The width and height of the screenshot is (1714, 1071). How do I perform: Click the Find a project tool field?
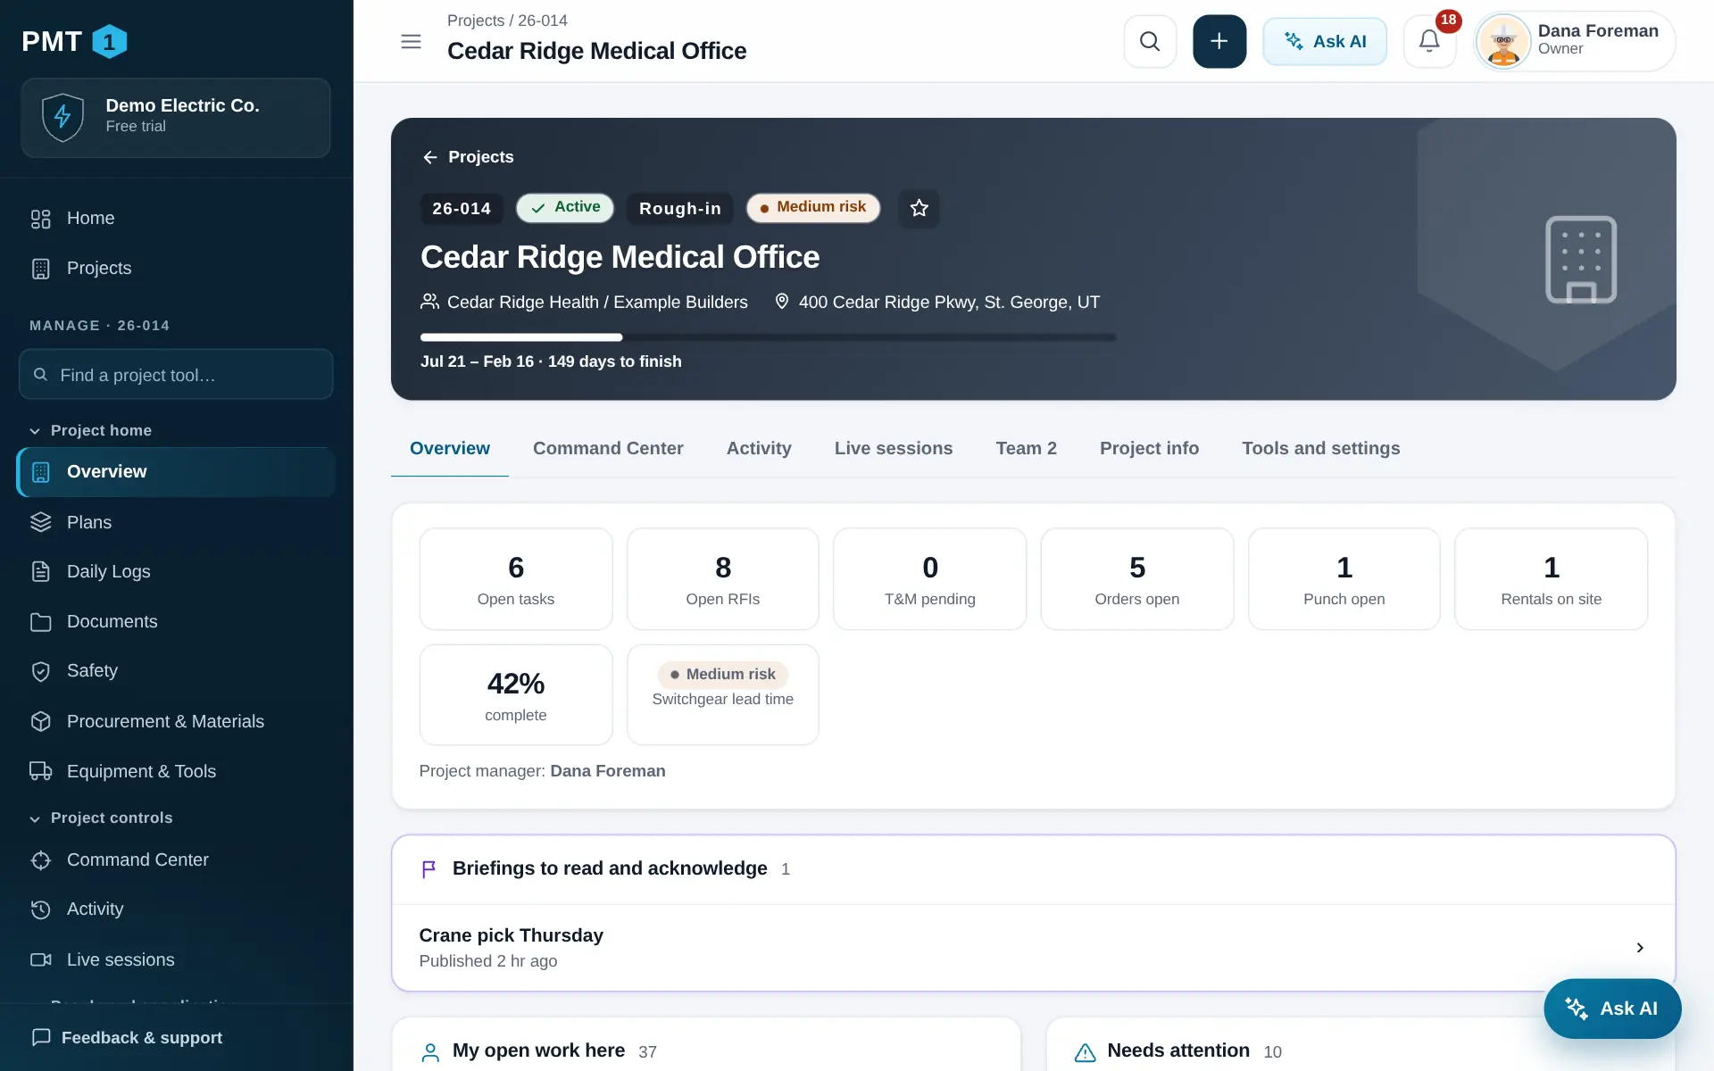click(176, 375)
